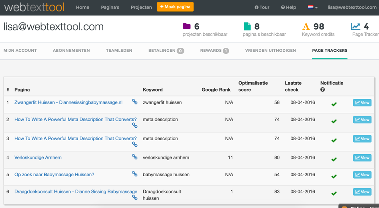Switch to the Abonnementen tab
Screen dimensions: 379x208
coord(71,51)
